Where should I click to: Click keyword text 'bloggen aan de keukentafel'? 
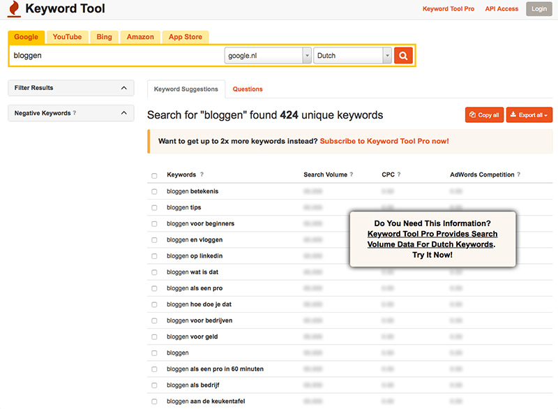(206, 401)
